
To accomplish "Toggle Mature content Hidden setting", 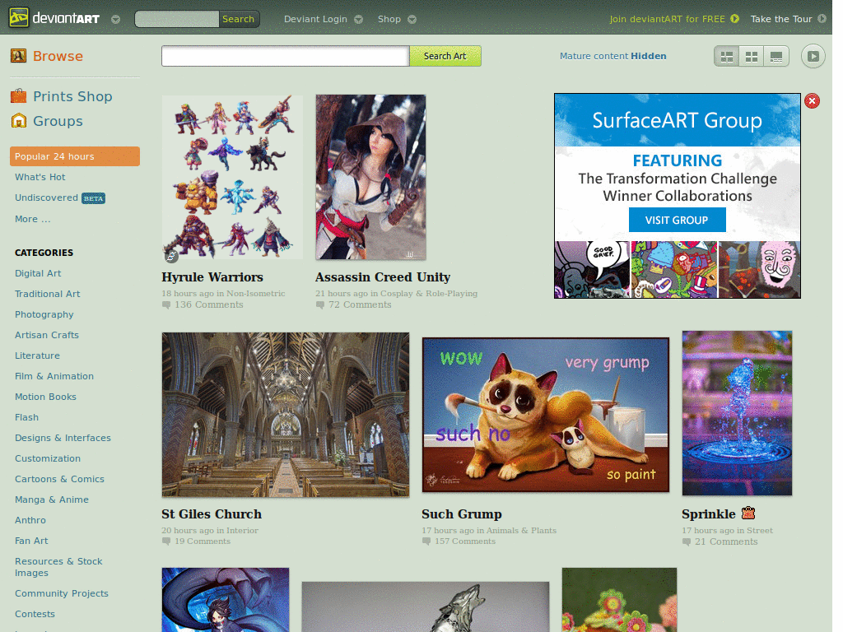I will coord(612,56).
